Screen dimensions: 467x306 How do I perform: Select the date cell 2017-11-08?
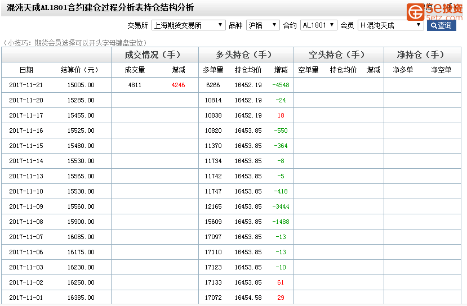[x=26, y=222]
